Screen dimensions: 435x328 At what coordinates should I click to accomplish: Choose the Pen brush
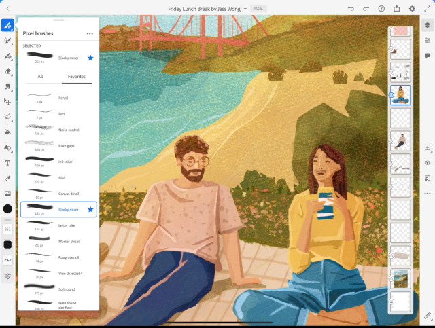pyautogui.click(x=58, y=114)
